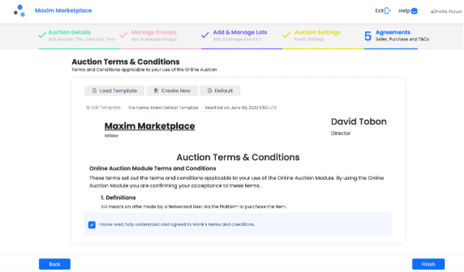Click the Add & Manage Lots checkmark icon
Image resolution: width=464 pixels, height=272 pixels.
[x=205, y=35]
